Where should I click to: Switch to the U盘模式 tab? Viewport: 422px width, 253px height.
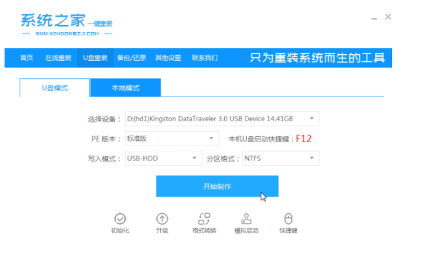coord(55,88)
